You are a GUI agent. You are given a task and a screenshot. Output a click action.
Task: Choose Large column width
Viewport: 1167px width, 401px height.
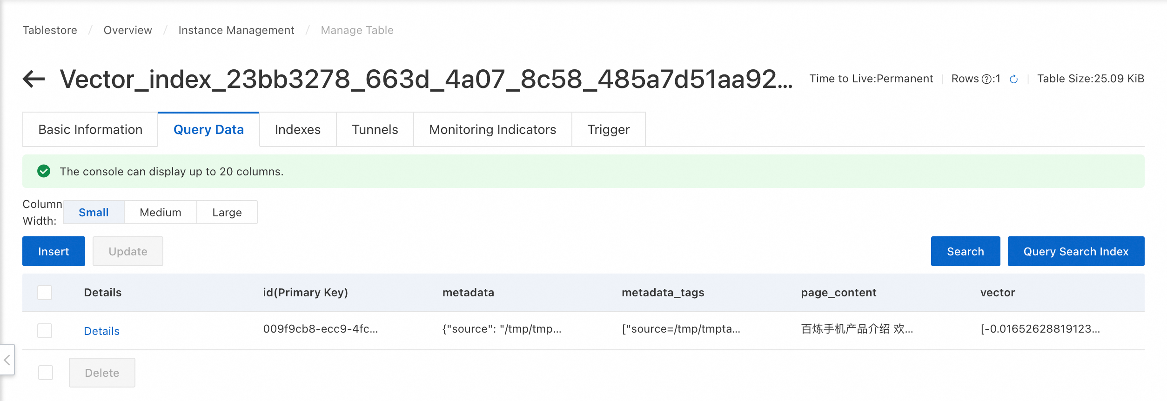227,212
